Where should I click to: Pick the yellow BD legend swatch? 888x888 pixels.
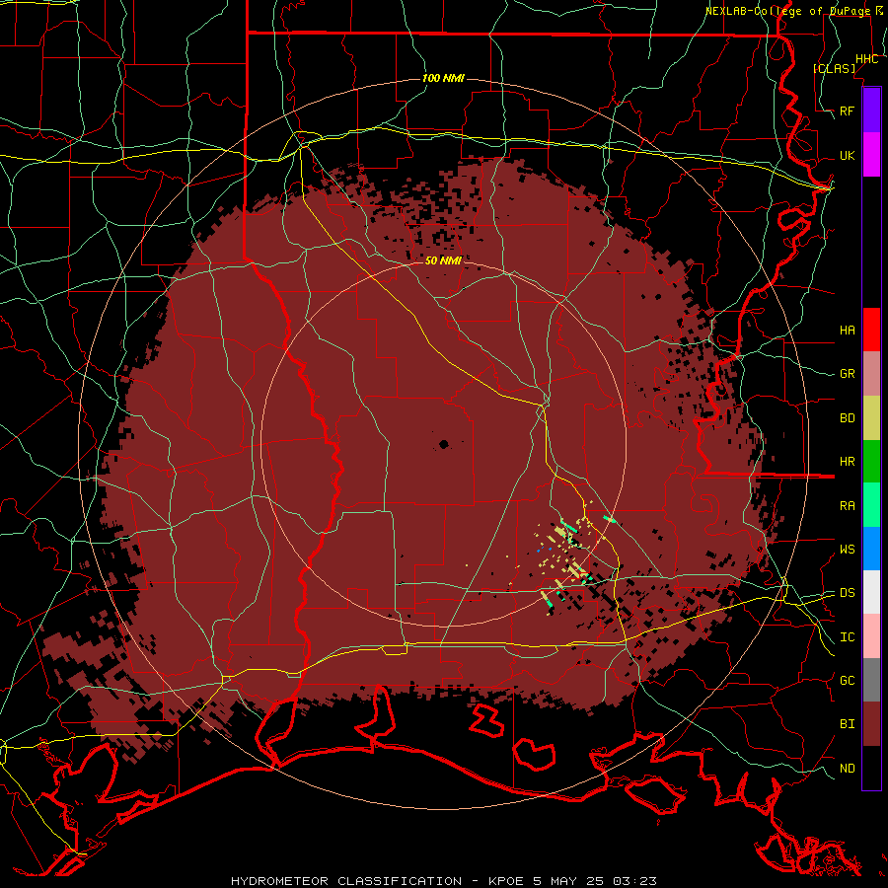pos(871,418)
